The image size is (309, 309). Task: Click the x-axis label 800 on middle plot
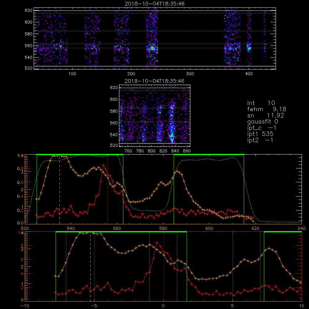click(x=151, y=151)
